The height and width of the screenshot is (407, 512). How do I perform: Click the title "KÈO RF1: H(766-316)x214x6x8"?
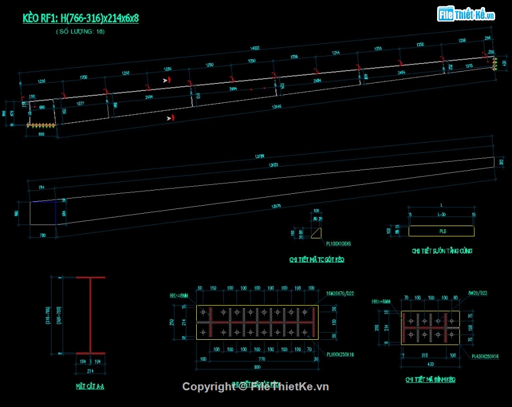(x=81, y=18)
